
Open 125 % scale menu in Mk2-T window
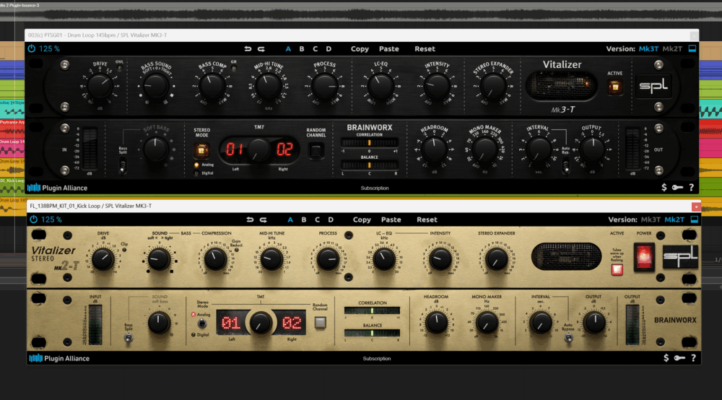pyautogui.click(x=51, y=219)
